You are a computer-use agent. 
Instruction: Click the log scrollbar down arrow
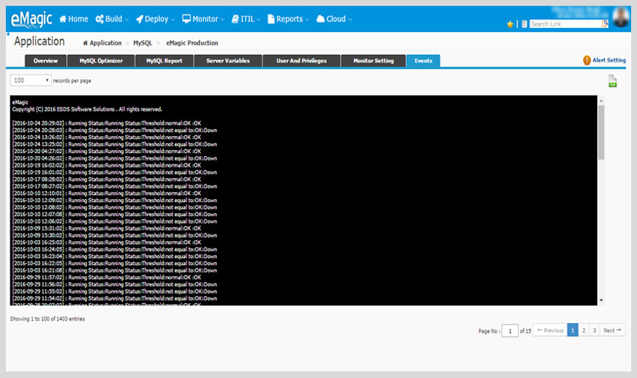tap(601, 300)
